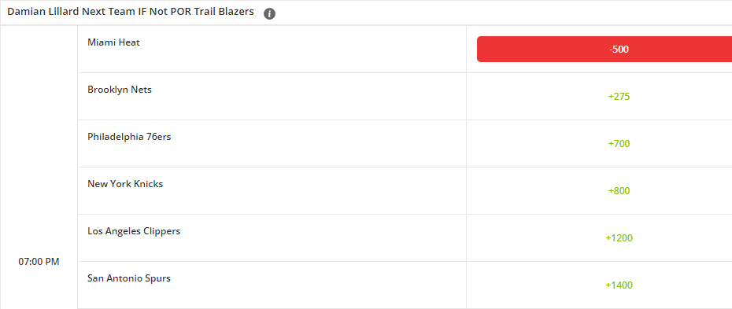
Task: Click the San Antonio Spurs label
Action: pos(129,278)
